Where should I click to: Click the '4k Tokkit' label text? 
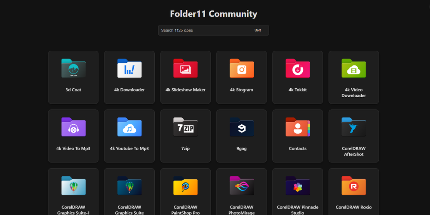(x=298, y=90)
